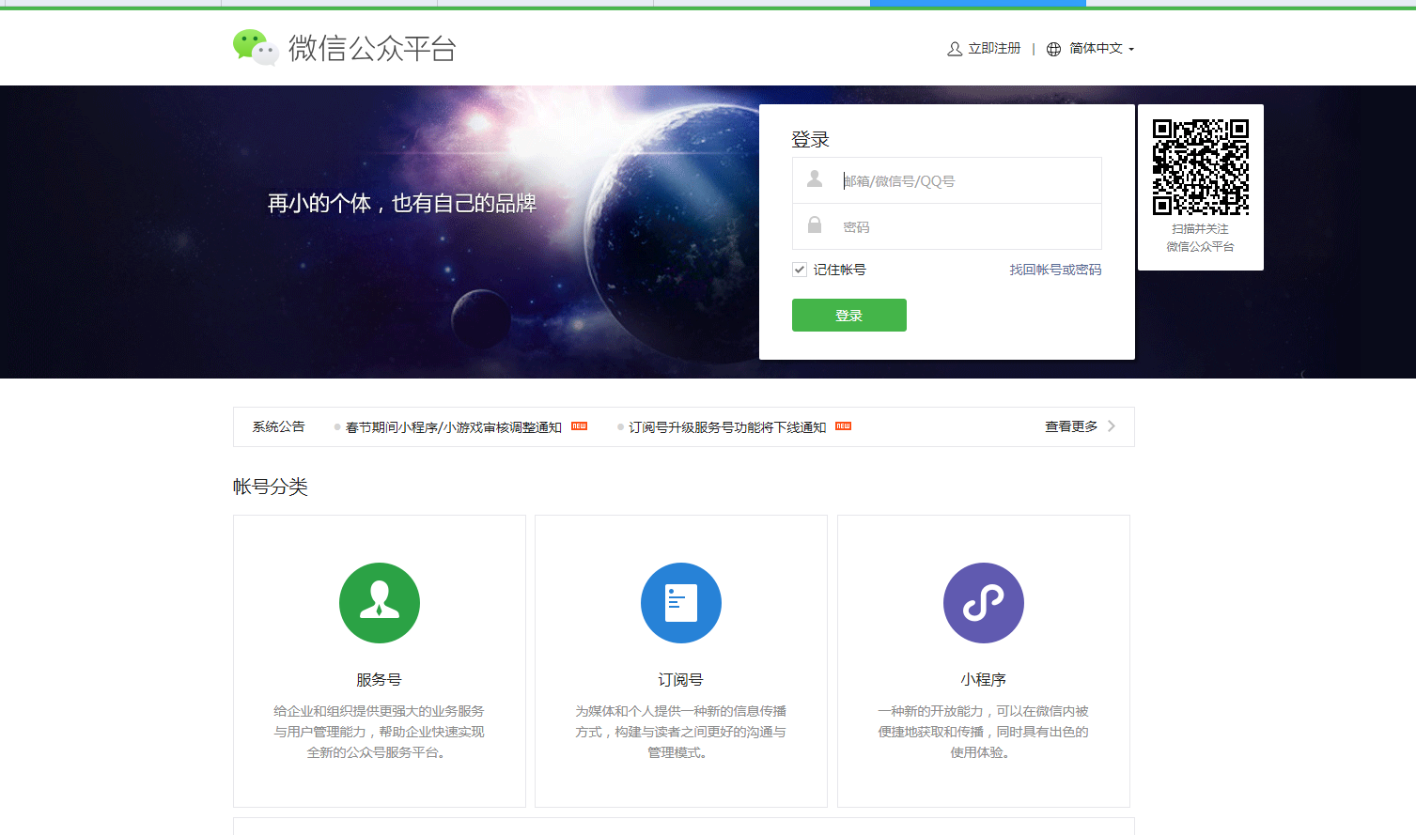Click the 再小的个体，也有自己的品牌 slogan

(402, 203)
